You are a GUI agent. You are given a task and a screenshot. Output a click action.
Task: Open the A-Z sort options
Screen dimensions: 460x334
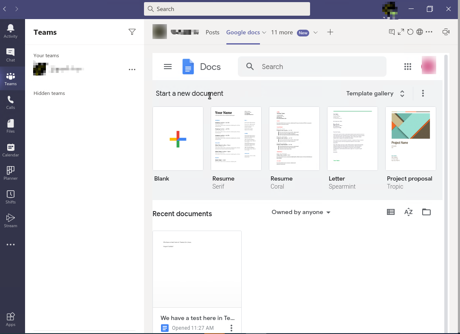click(x=408, y=212)
